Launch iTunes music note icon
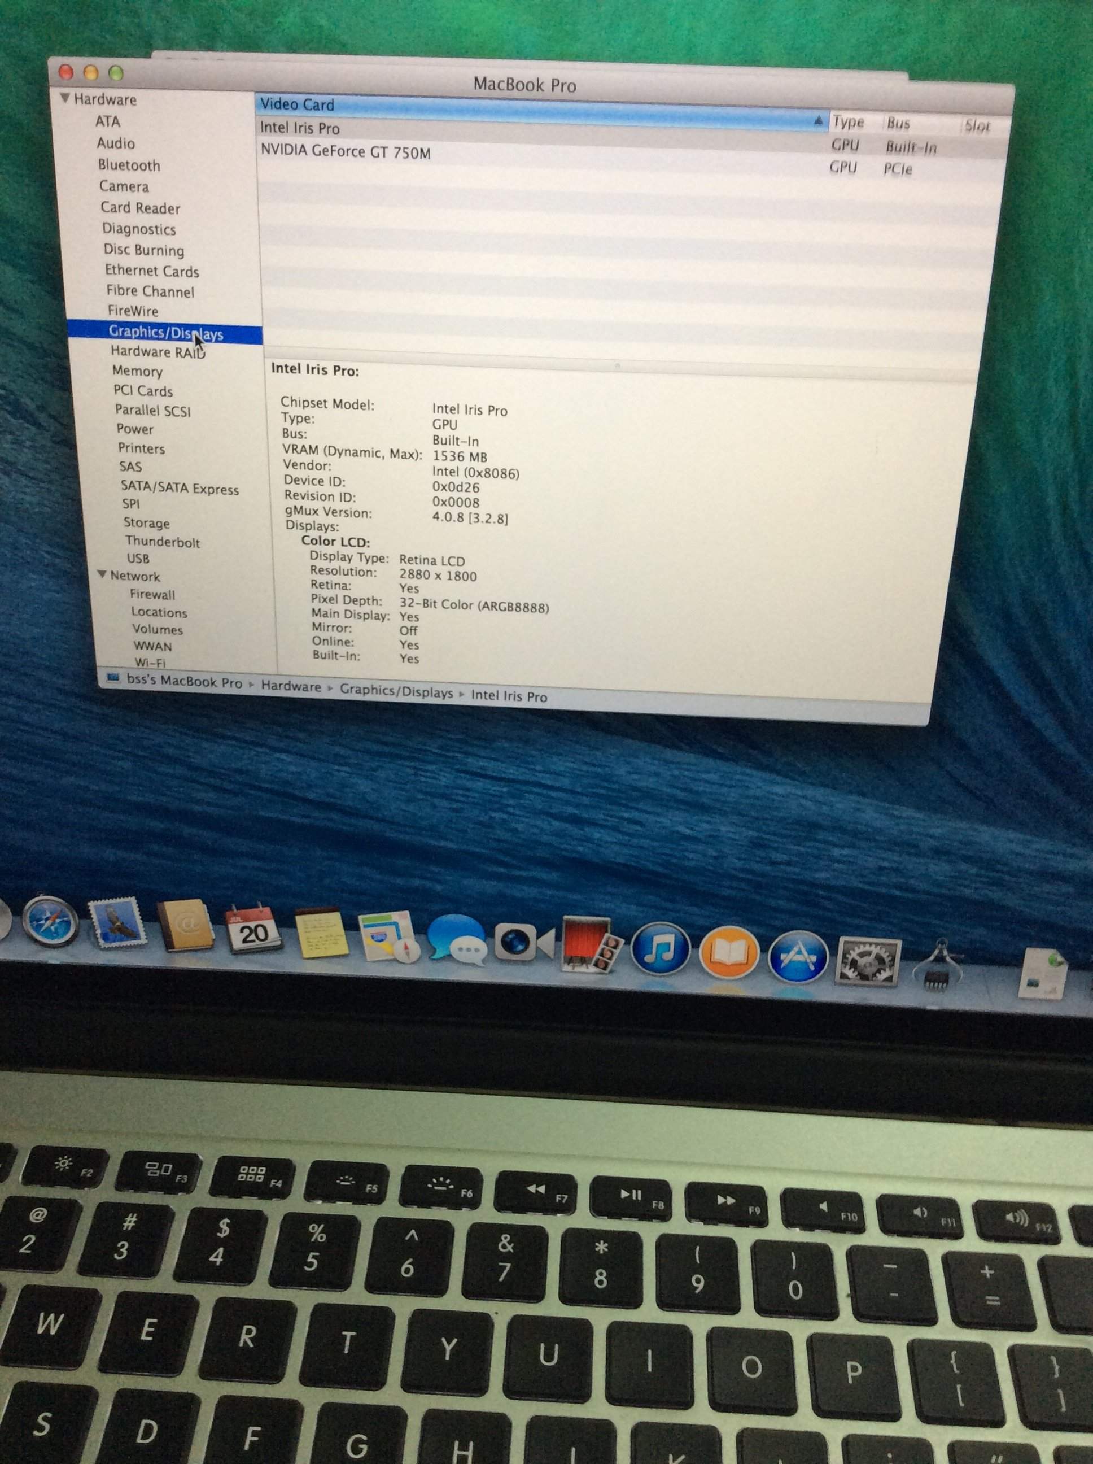The height and width of the screenshot is (1464, 1093). [x=661, y=950]
